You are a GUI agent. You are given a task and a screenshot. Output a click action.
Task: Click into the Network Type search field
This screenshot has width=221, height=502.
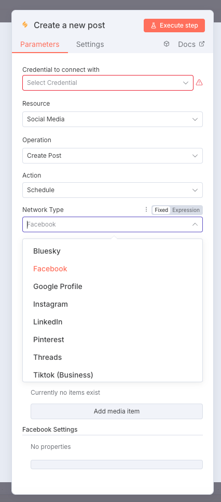click(107, 224)
